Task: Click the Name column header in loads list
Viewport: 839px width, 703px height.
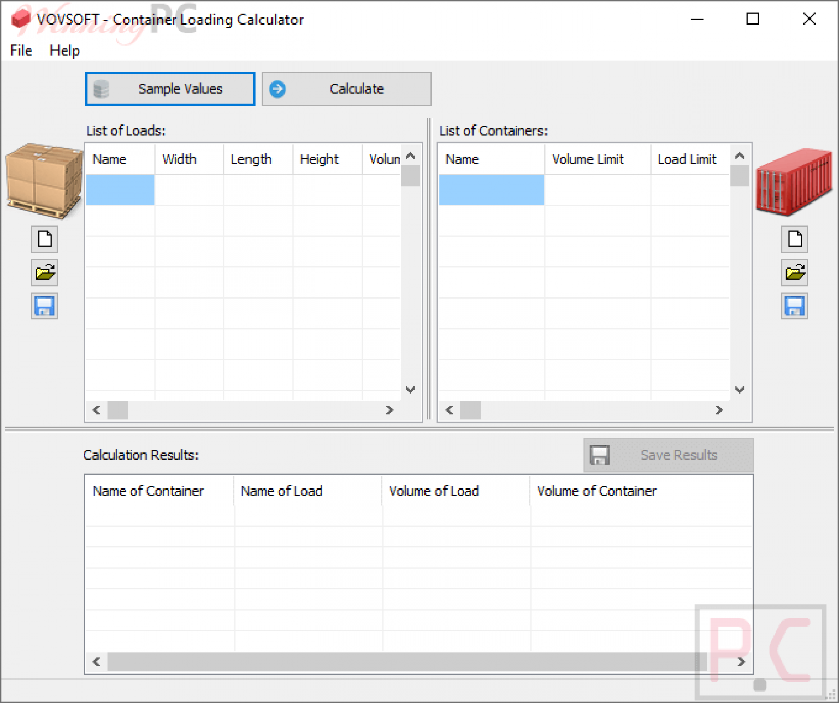Action: [120, 159]
